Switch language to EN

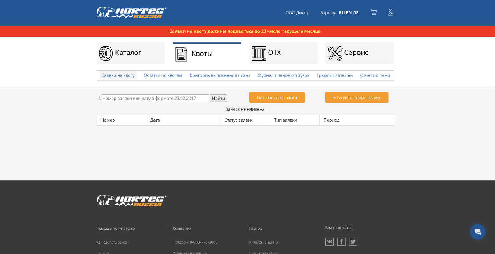(x=349, y=13)
